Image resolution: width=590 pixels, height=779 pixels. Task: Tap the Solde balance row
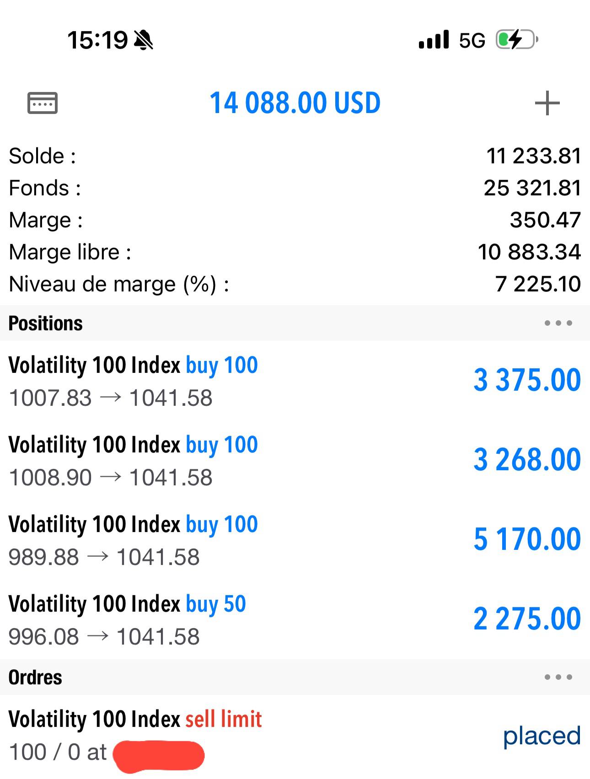[x=295, y=156]
